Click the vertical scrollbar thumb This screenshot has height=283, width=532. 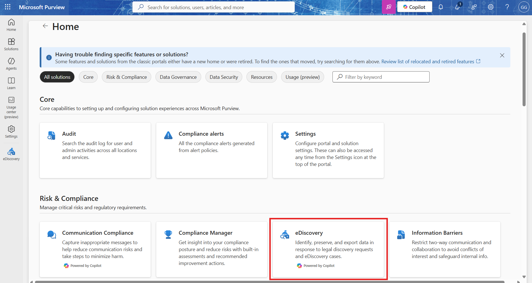tap(524, 69)
